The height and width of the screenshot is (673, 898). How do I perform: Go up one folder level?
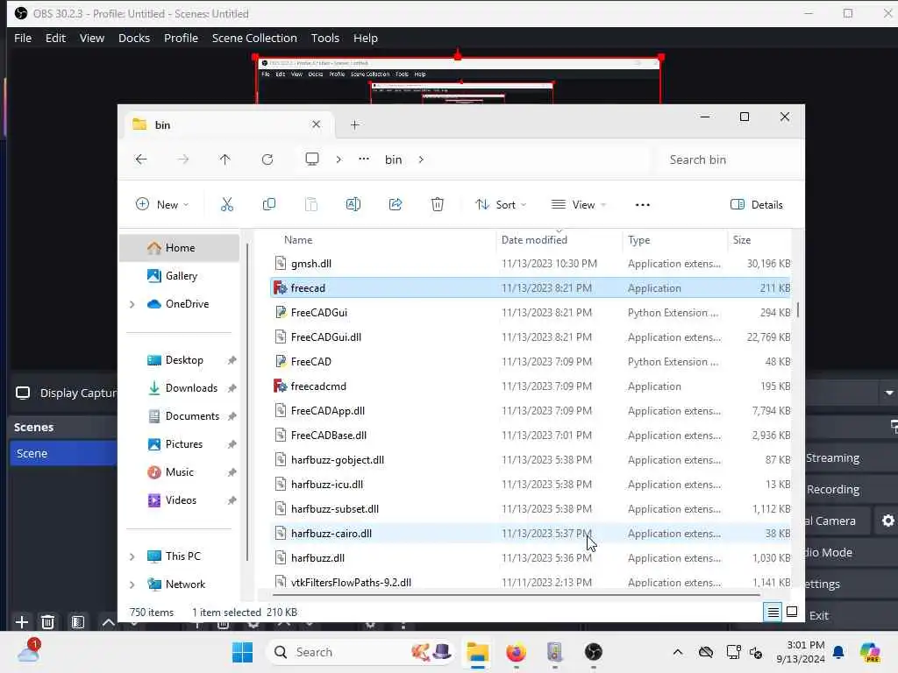224,159
